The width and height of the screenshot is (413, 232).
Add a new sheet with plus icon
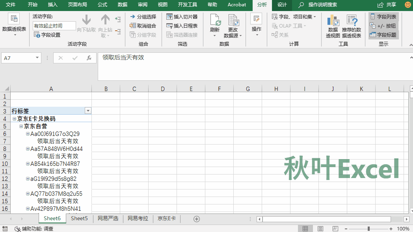[x=197, y=219]
